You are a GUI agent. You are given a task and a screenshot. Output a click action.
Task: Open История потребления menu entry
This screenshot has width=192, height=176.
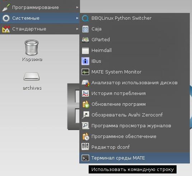[x=135, y=94]
